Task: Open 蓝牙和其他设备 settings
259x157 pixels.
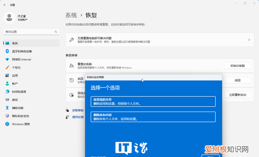Action: 32,51
